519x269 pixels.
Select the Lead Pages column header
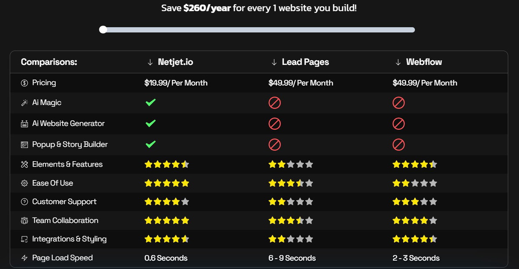305,62
